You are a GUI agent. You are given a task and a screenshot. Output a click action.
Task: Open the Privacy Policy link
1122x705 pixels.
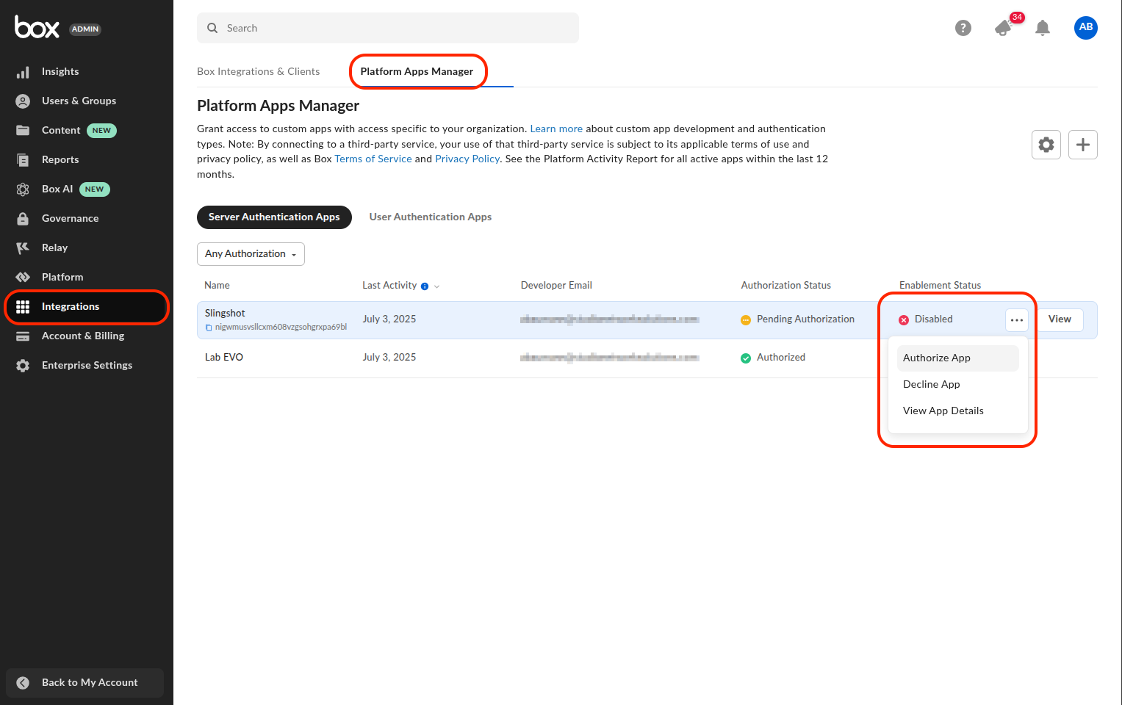click(x=467, y=159)
